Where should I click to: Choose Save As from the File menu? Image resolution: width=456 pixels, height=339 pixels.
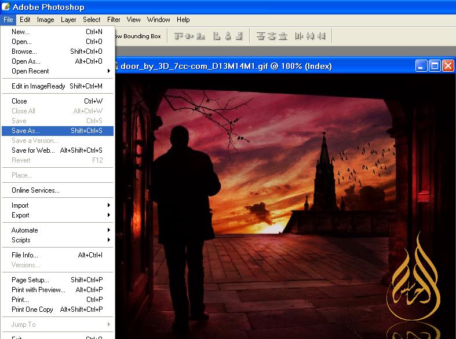click(57, 131)
